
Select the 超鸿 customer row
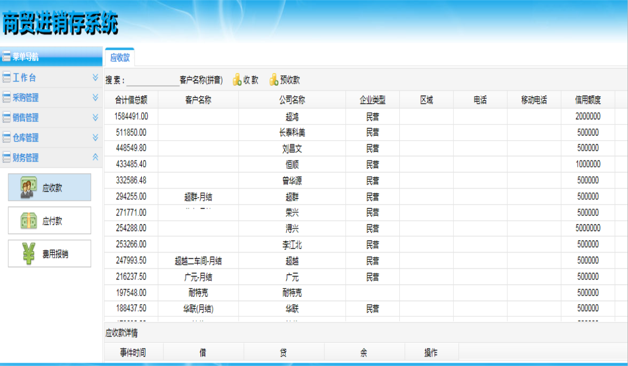coord(291,117)
